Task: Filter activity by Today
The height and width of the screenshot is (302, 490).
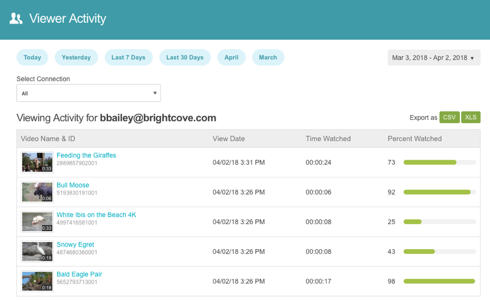Action: pos(32,57)
